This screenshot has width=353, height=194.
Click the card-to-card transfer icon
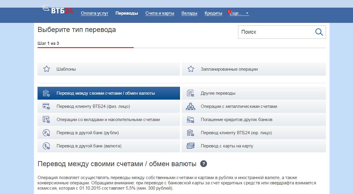point(191,146)
